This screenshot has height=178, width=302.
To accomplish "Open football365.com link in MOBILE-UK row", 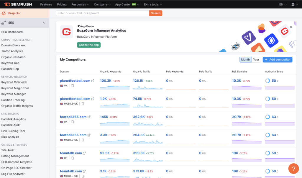I will pos(73,135).
